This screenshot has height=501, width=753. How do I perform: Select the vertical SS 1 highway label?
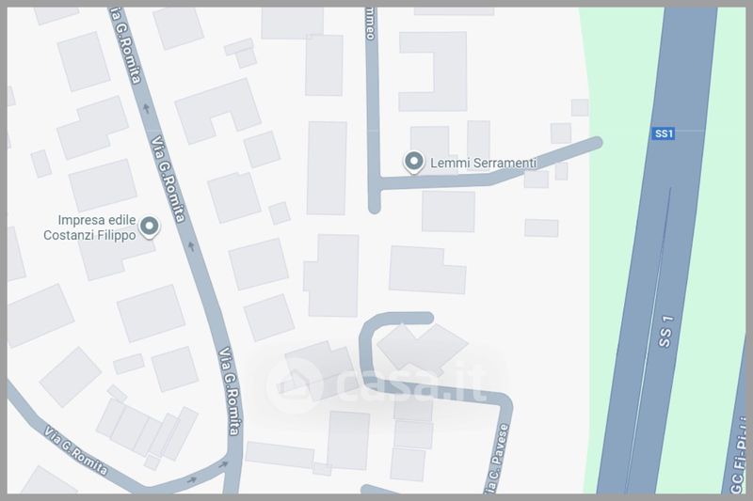pyautogui.click(x=666, y=331)
